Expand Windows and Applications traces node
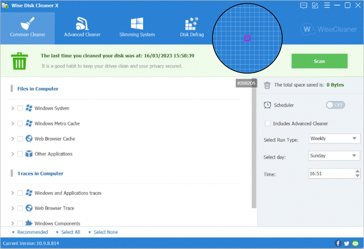Image resolution: width=364 pixels, height=249 pixels. [12, 193]
